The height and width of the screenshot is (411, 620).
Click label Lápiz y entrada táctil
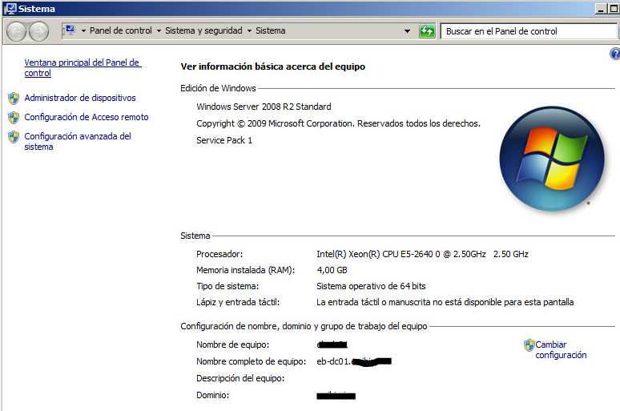pos(238,302)
